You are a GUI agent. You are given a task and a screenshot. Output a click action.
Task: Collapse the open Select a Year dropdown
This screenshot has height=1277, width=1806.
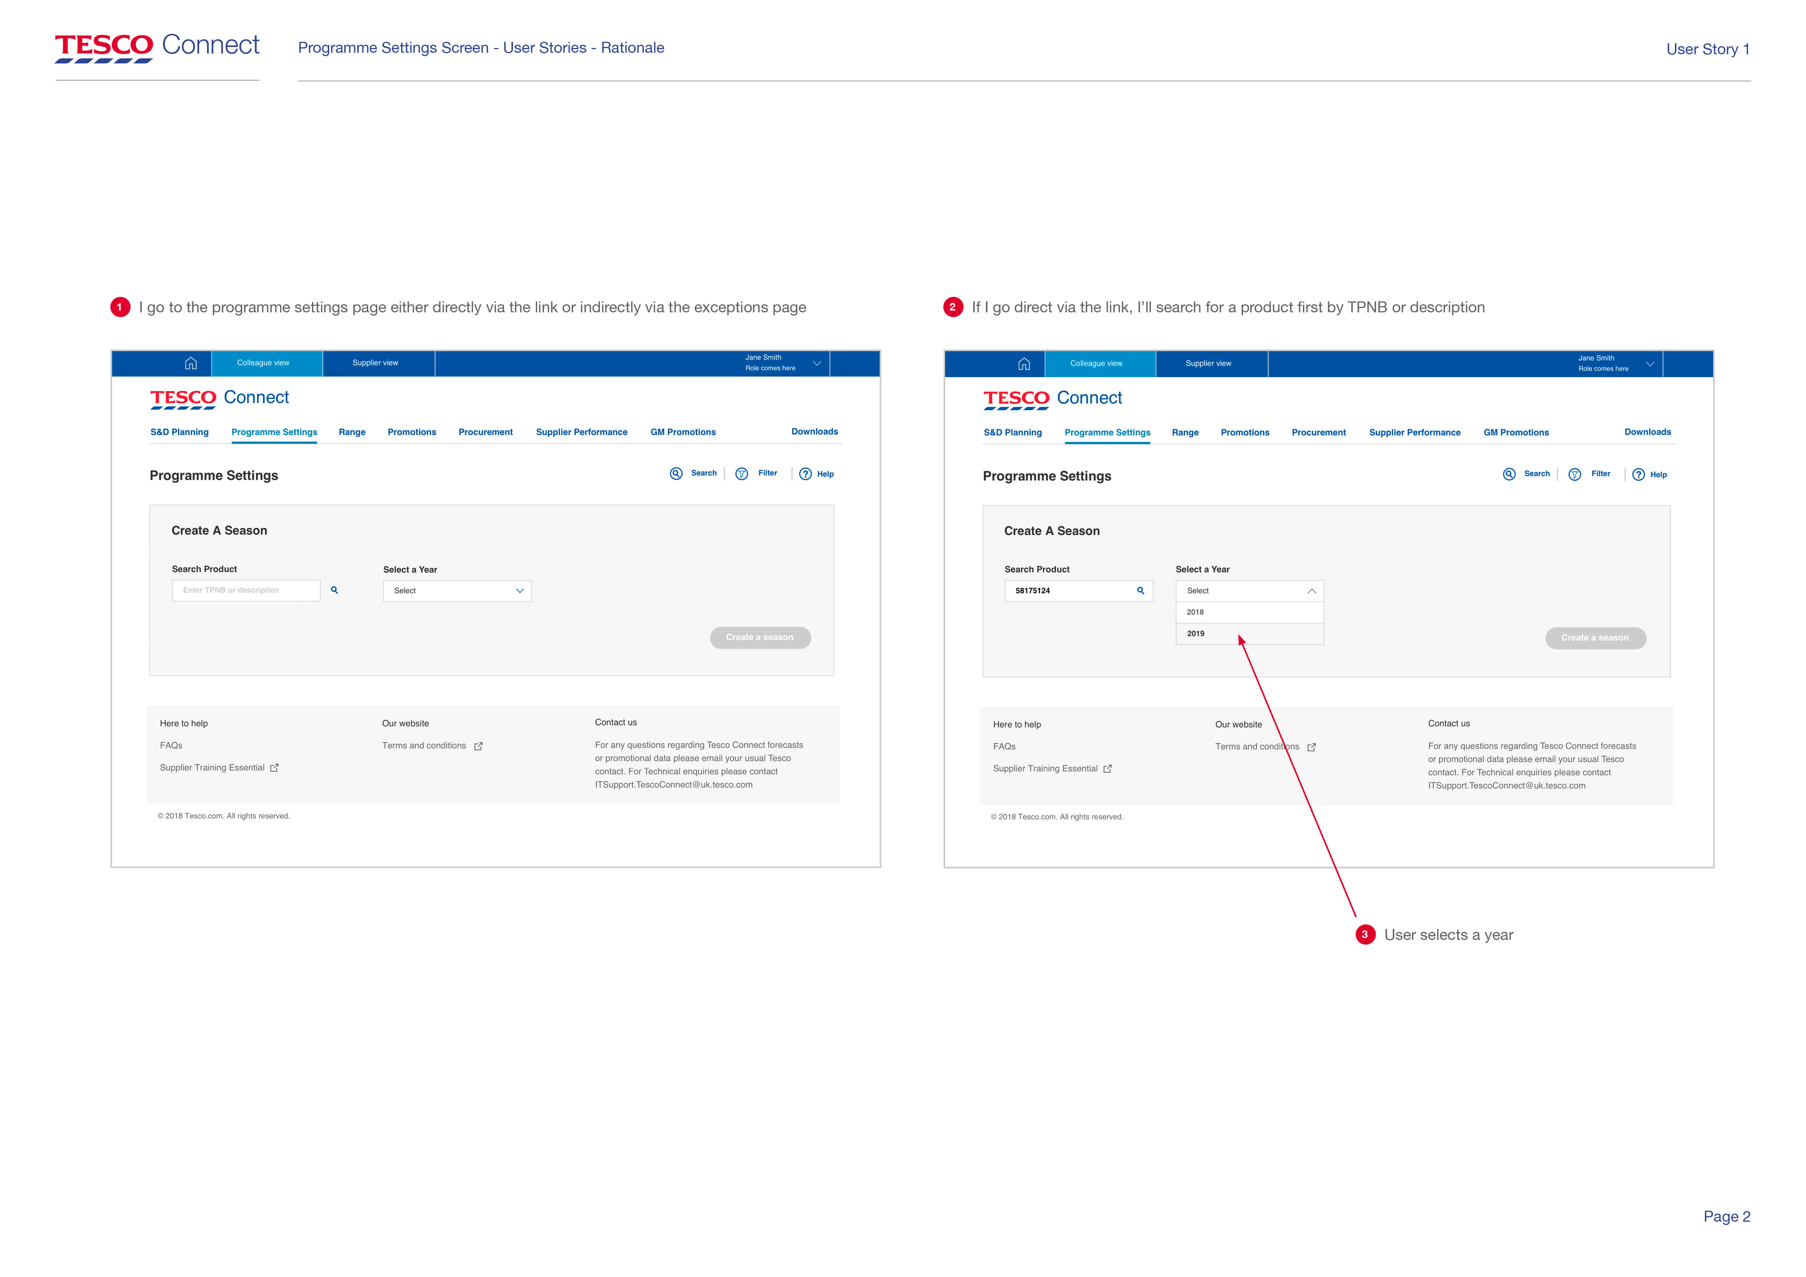[x=1311, y=590]
